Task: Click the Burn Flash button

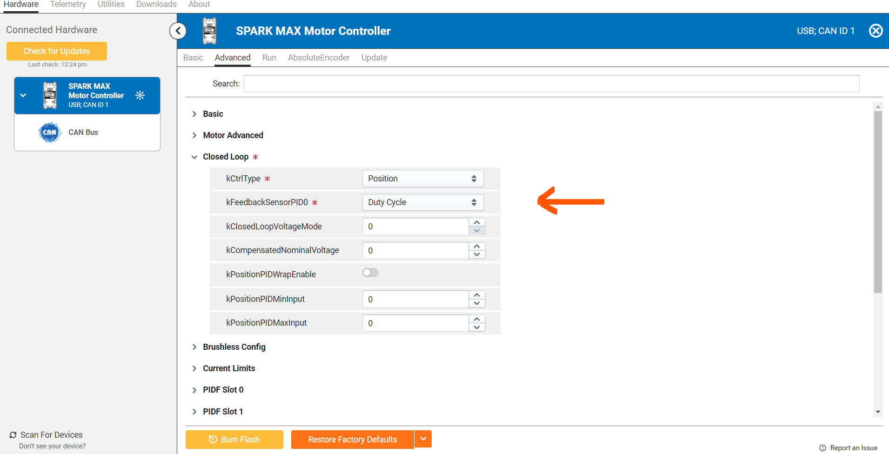Action: [x=234, y=440]
